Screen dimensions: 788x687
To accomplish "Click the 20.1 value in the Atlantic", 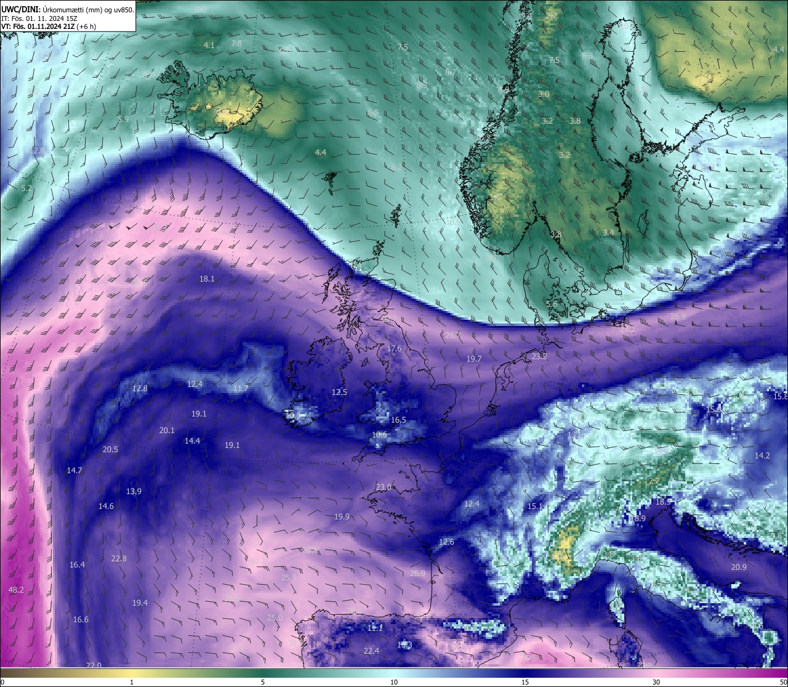I will 167,431.
